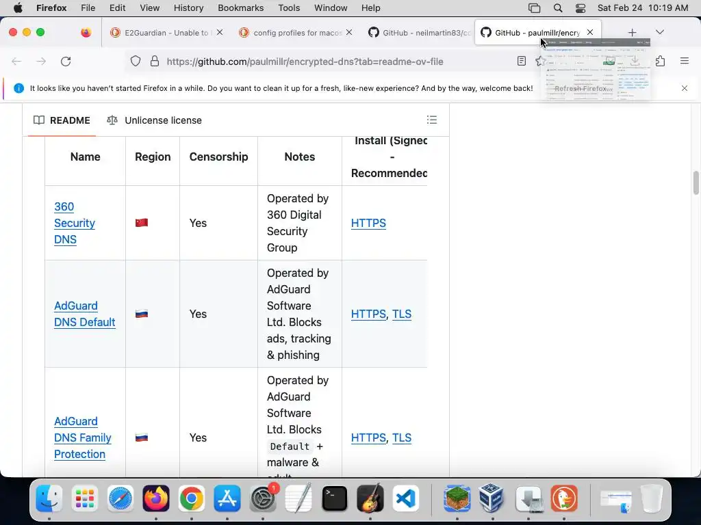The height and width of the screenshot is (525, 701).
Task: Show site security info via padlock
Action: point(155,61)
